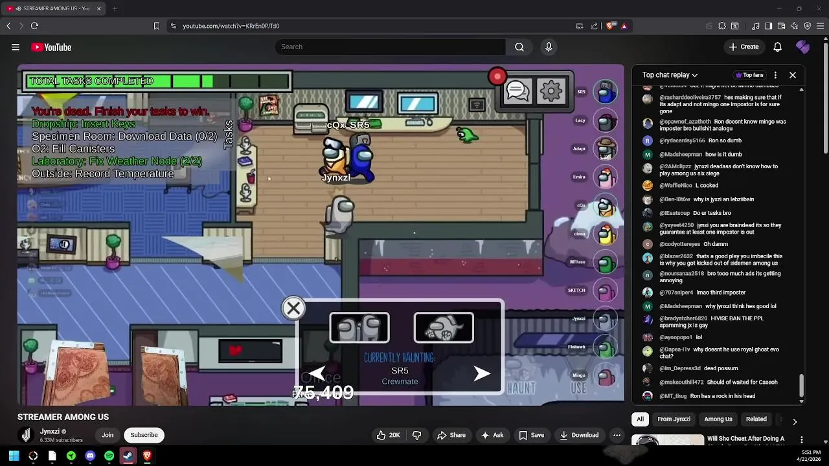Toggle the Top fans chat filter
This screenshot has width=829, height=466.
coord(749,75)
